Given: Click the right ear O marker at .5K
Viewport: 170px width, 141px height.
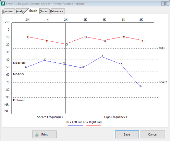Looking at the screenshot, I should (x=28, y=37).
